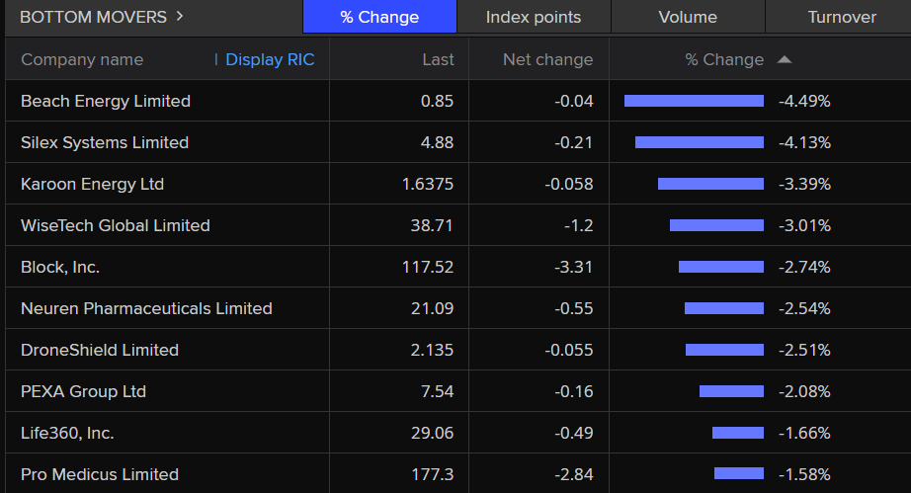This screenshot has width=911, height=493.
Task: Click Life360 net change -0.49
Action: pos(573,433)
